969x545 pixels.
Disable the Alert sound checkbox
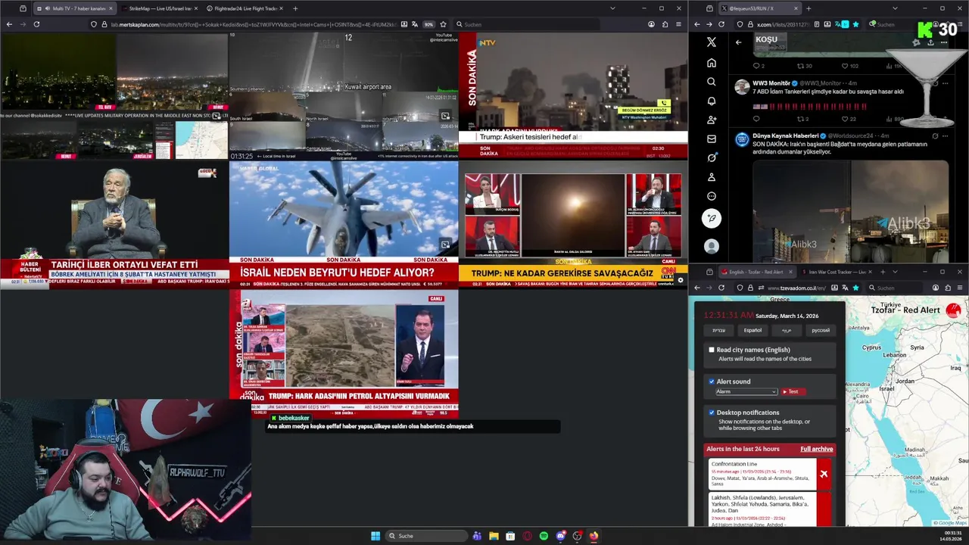[x=712, y=381]
